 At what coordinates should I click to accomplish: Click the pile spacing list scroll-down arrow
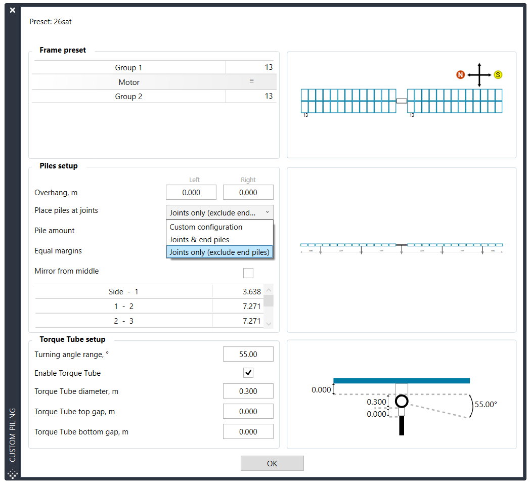click(269, 324)
